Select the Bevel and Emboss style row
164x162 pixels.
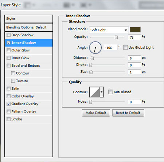29,66
